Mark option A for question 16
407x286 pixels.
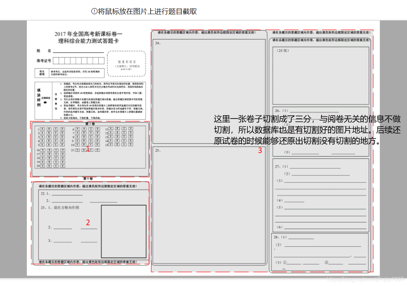(43, 150)
